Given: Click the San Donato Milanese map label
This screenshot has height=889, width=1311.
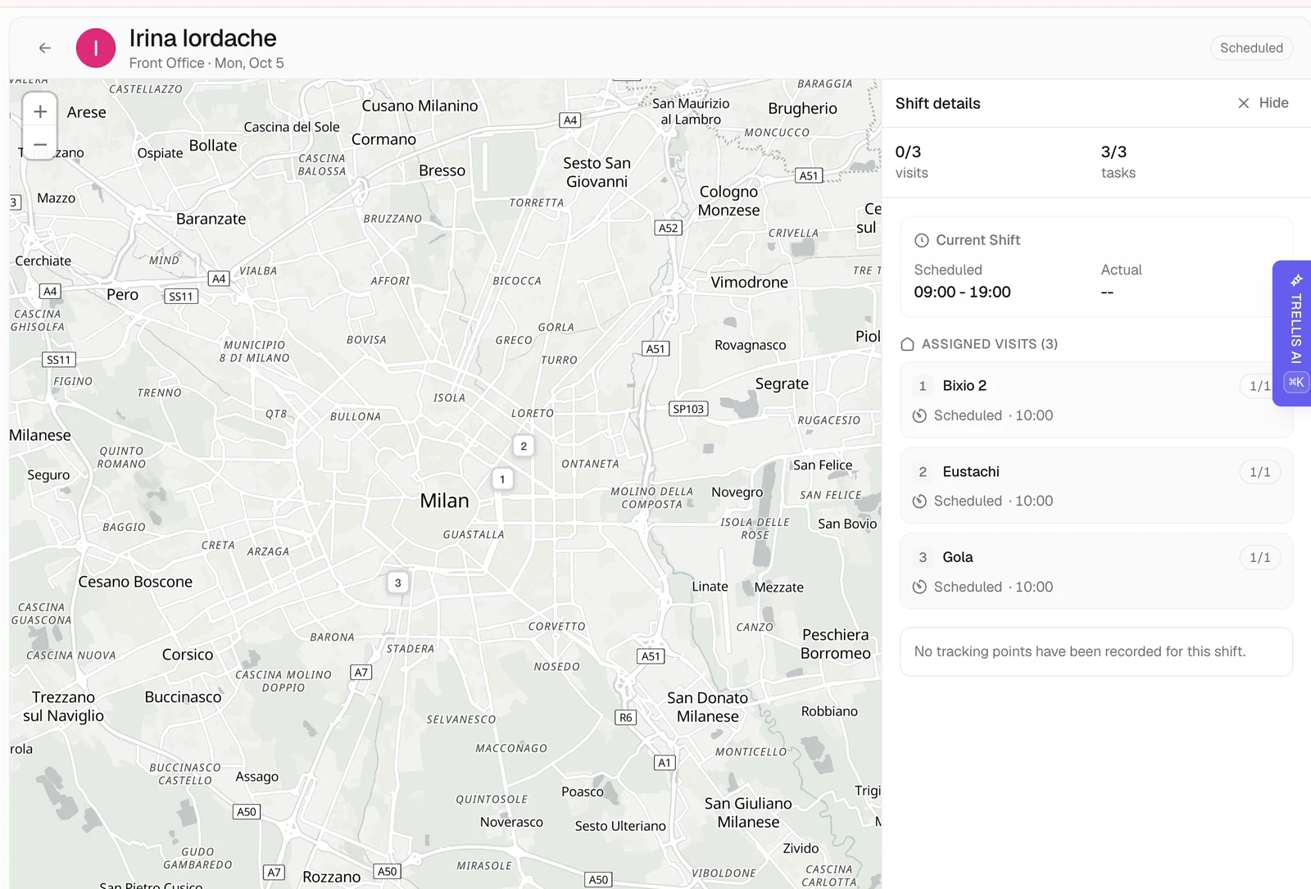Looking at the screenshot, I should pos(707,708).
